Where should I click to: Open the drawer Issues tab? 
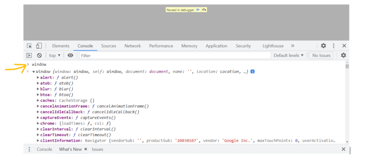(98, 149)
